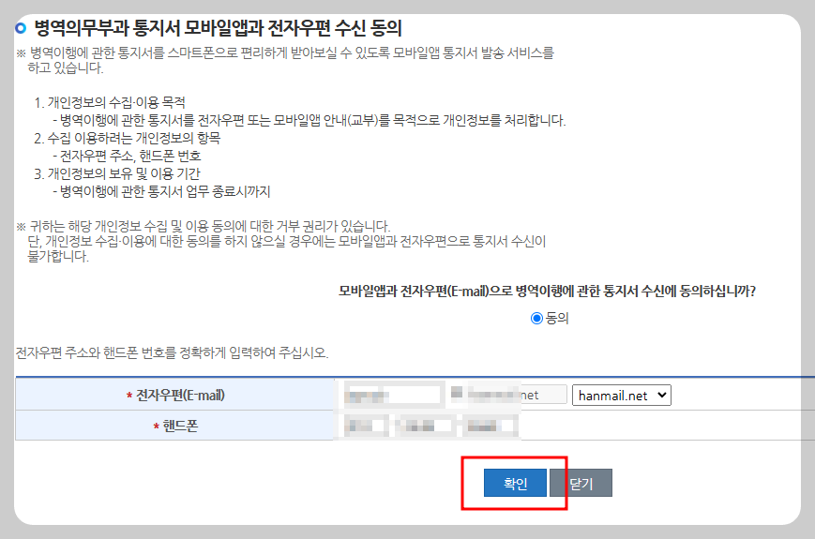Open the hanmail.net email domain dropdown

click(x=622, y=396)
